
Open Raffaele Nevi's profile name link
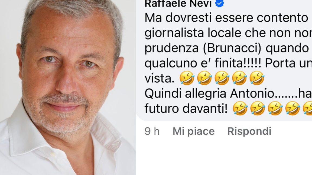point(178,3)
